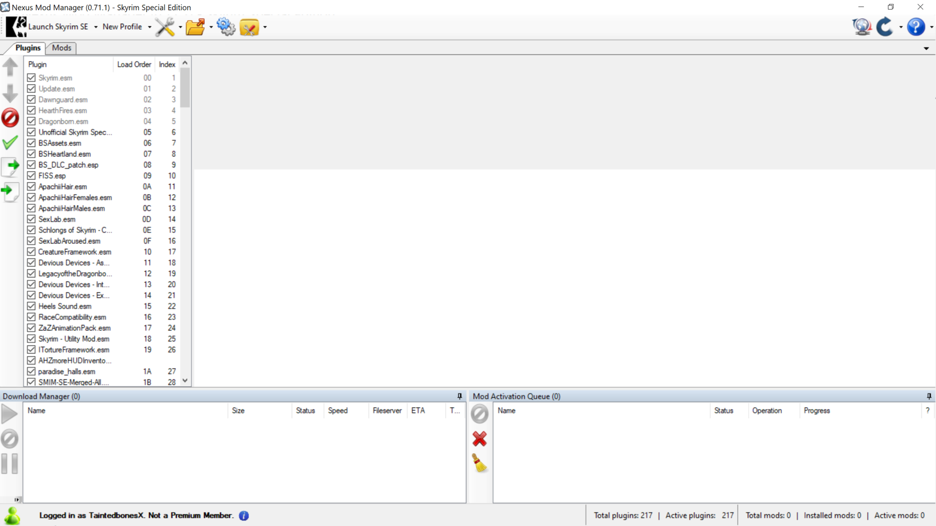Click the Speed column header in Download Manager
Image resolution: width=936 pixels, height=526 pixels.
click(346, 411)
